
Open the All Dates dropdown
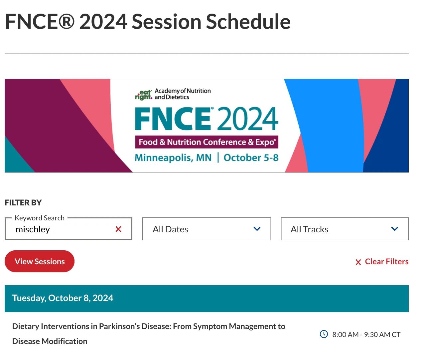point(206,229)
